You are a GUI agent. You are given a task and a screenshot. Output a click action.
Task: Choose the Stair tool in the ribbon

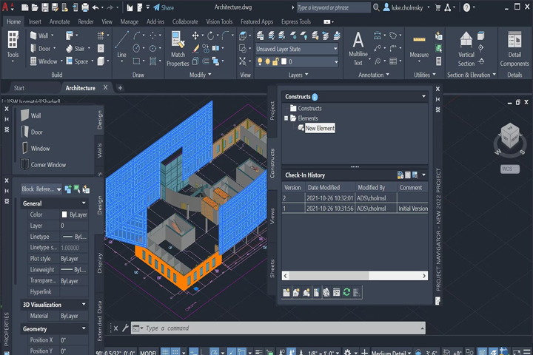point(75,48)
